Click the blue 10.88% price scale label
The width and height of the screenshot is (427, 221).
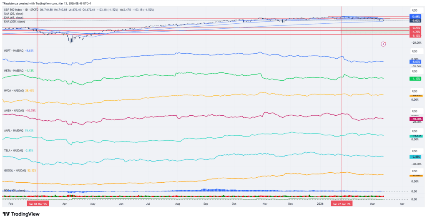415,17
